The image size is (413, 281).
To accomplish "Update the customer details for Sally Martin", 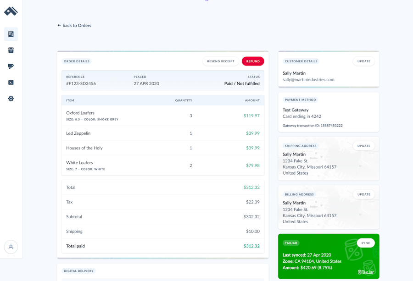I will pos(363,61).
